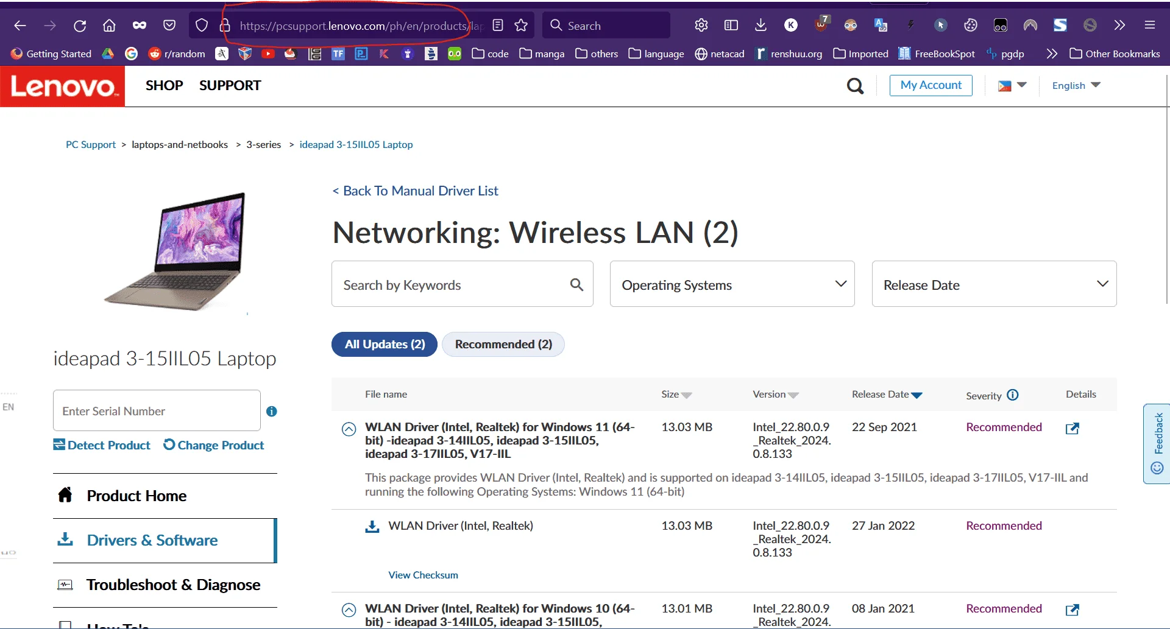
Task: Sort drivers by Release Date column
Action: 887,395
